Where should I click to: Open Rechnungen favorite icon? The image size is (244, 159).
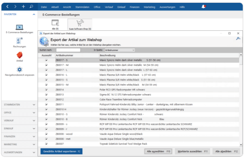click(20, 41)
